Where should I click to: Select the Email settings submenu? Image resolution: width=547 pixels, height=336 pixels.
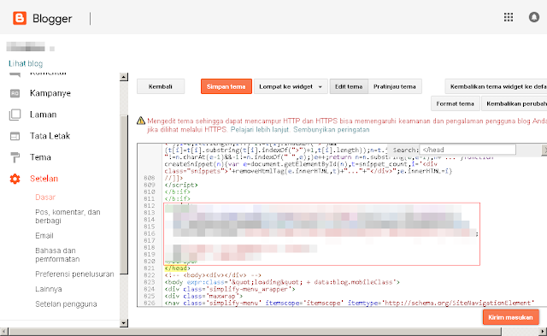coord(44,235)
